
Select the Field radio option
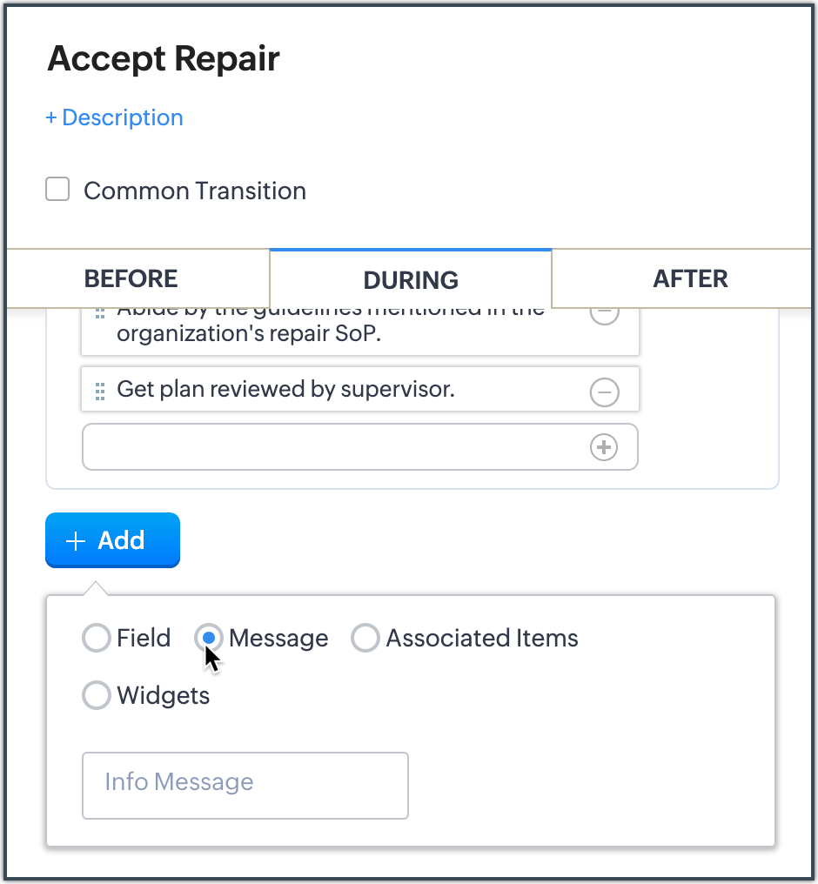(97, 639)
